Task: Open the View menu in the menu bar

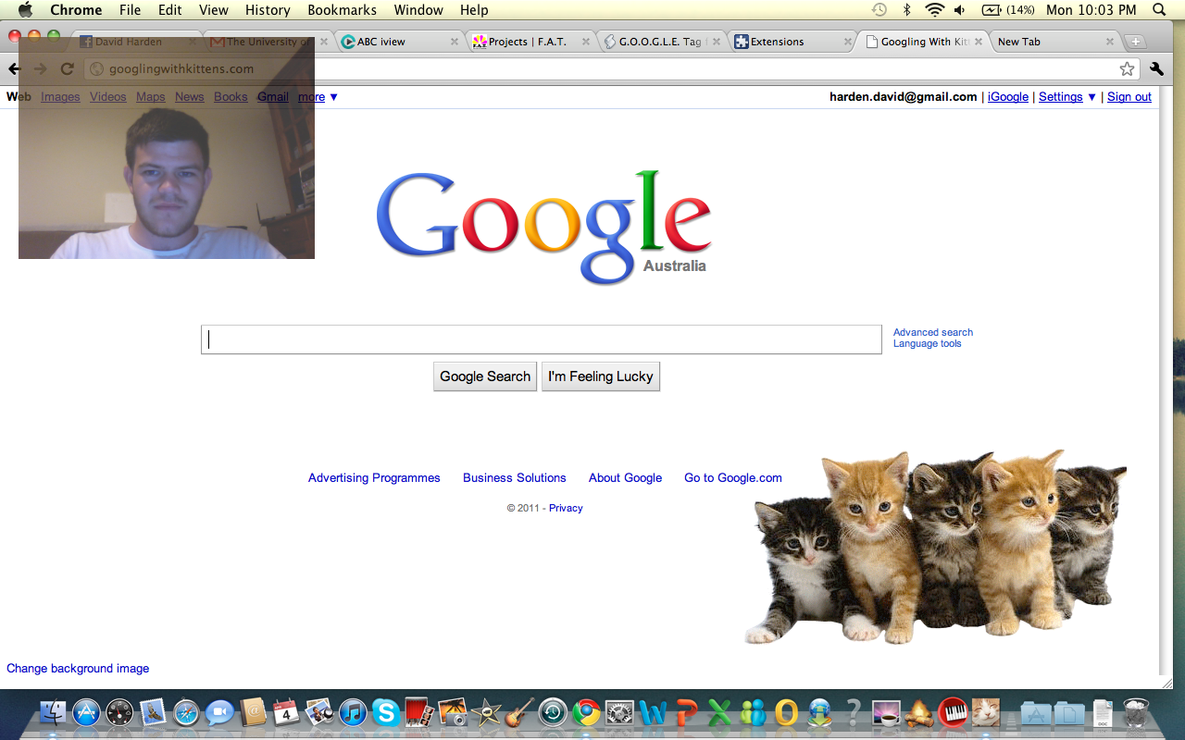Action: (x=214, y=10)
